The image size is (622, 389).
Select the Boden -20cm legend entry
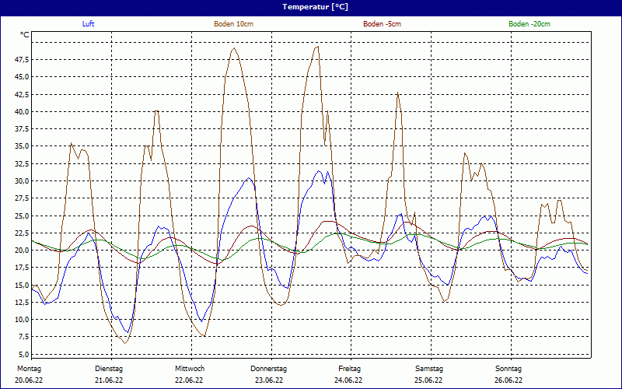click(x=529, y=24)
